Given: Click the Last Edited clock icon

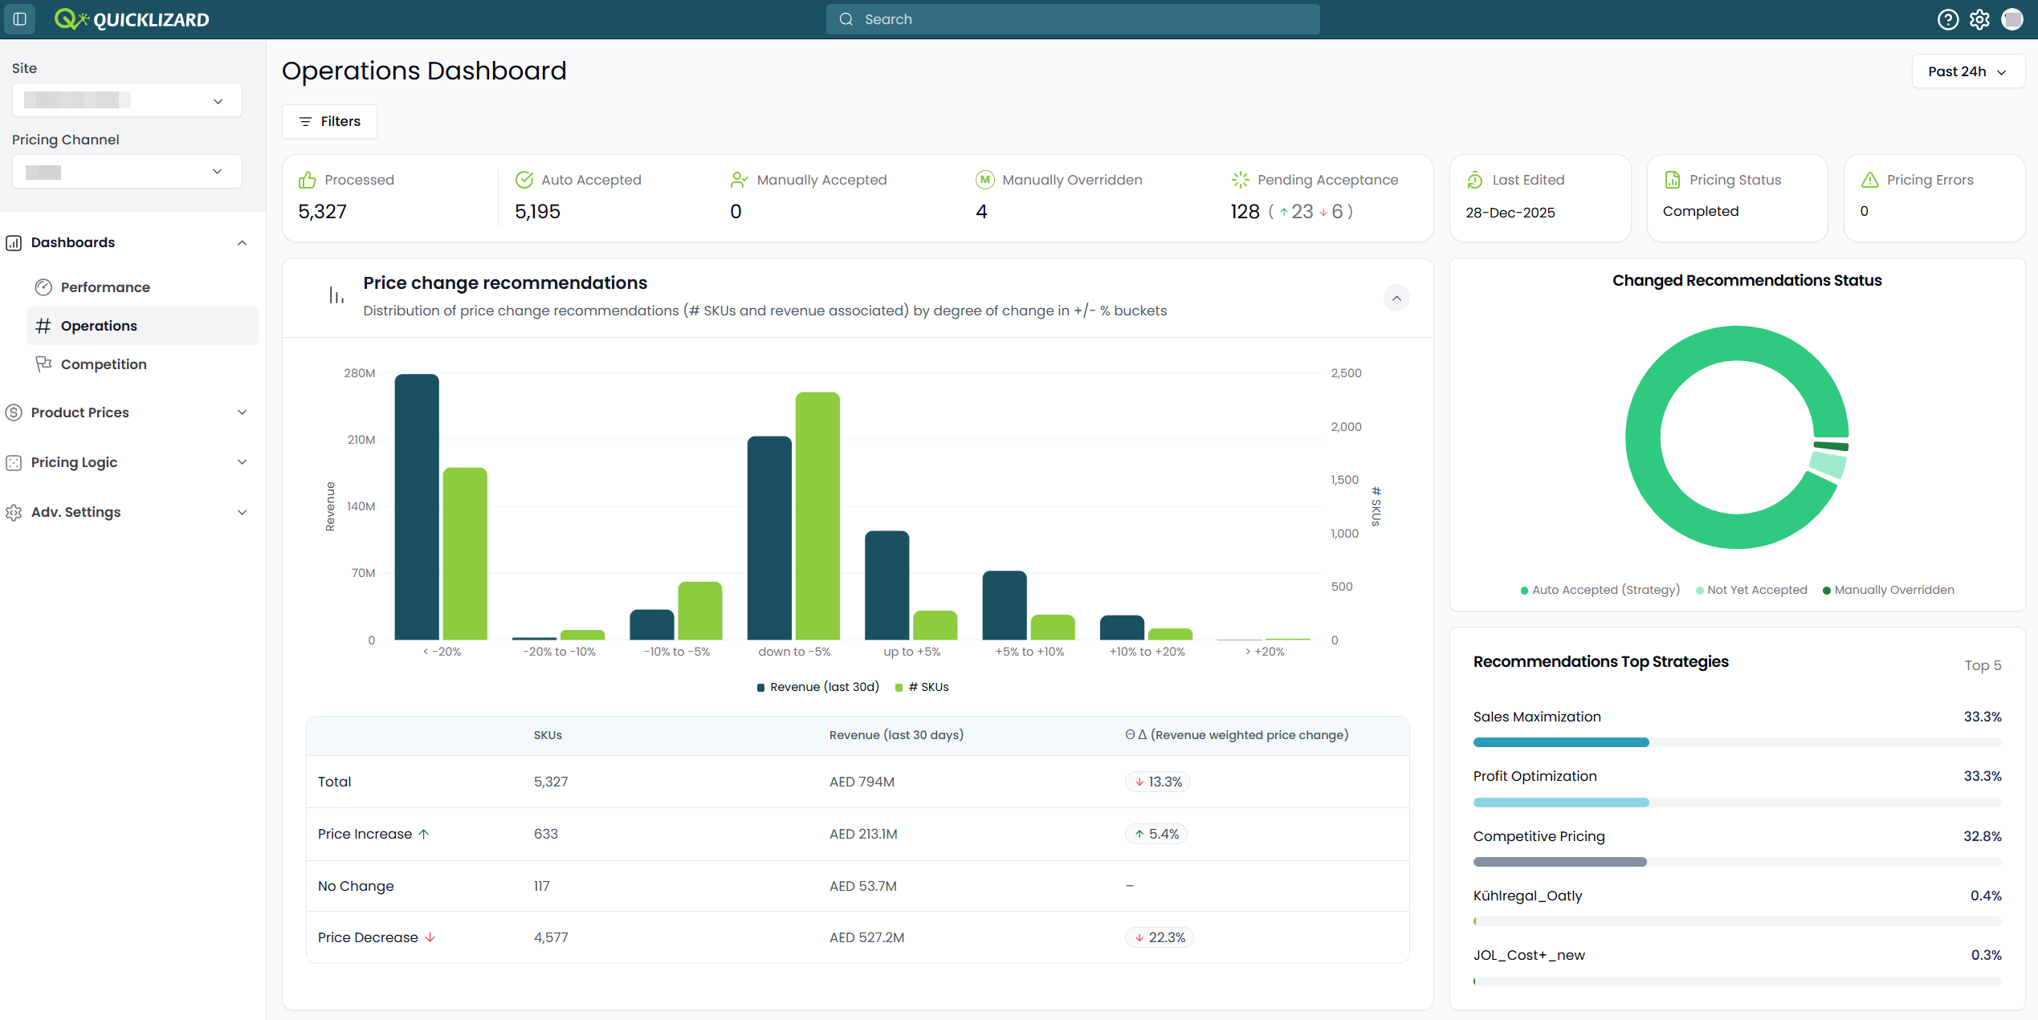Looking at the screenshot, I should tap(1475, 180).
